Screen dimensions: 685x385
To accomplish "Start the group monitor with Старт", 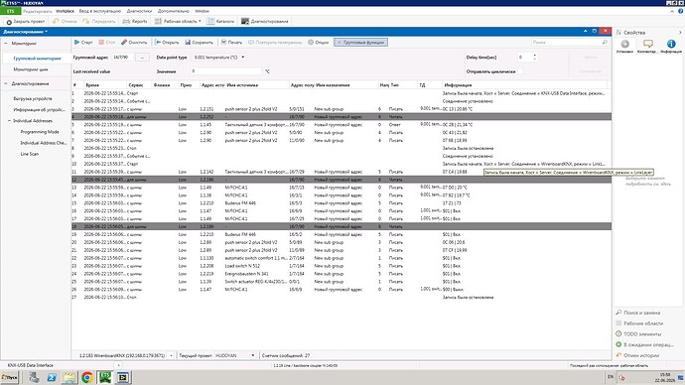I will (83, 43).
